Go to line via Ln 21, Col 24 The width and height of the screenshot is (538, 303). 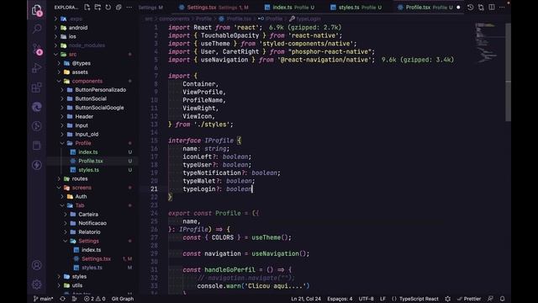tap(306, 299)
